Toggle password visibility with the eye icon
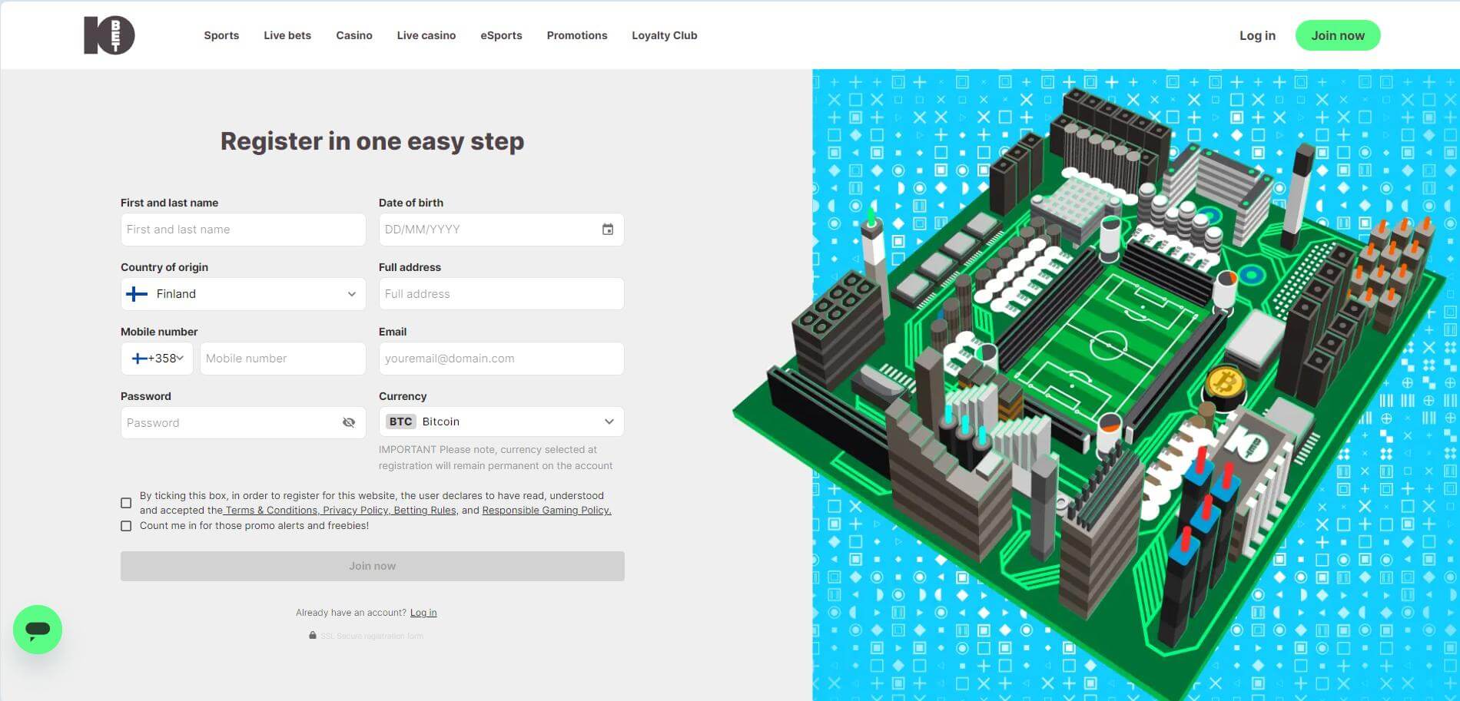 click(349, 422)
